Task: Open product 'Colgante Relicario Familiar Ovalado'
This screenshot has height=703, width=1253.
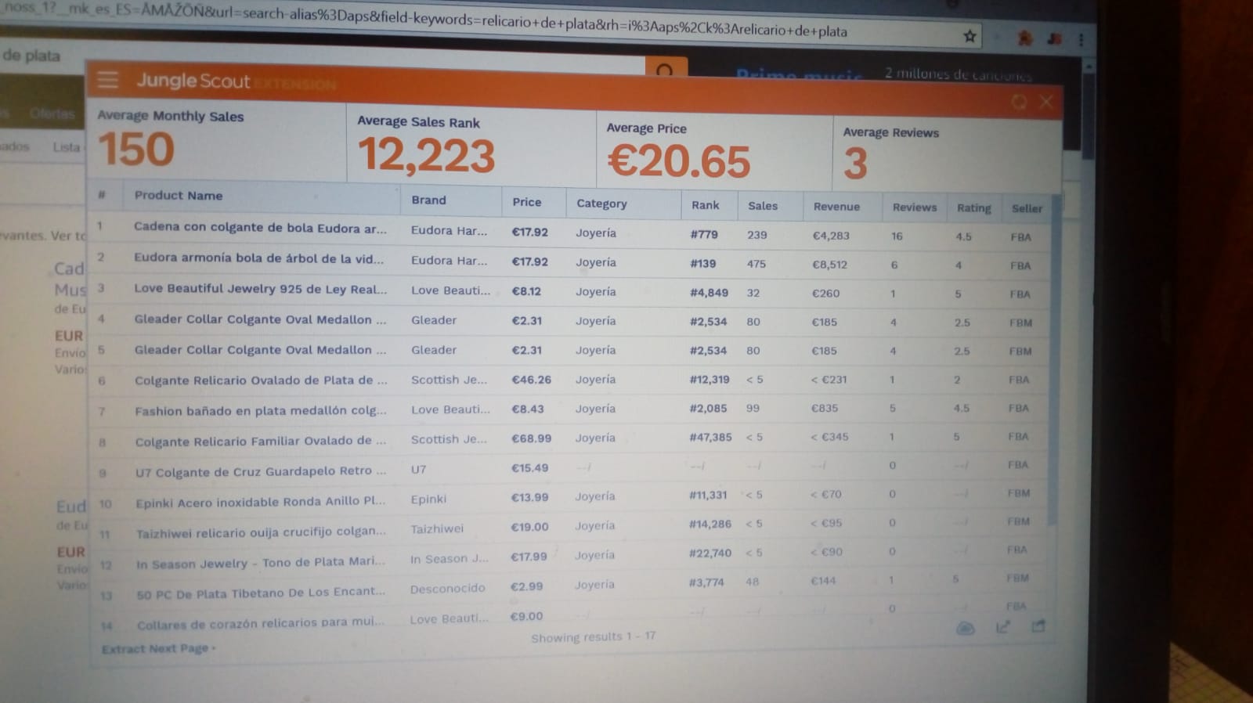Action: 261,441
